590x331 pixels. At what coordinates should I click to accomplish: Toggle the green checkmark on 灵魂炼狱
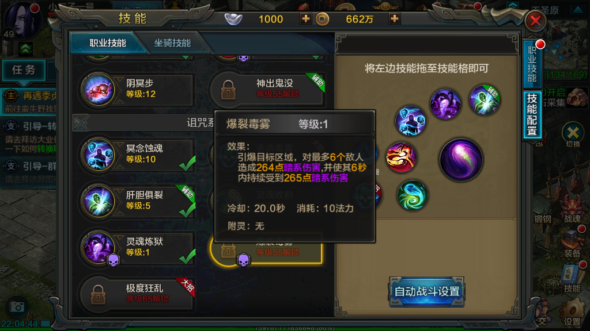[x=187, y=256]
